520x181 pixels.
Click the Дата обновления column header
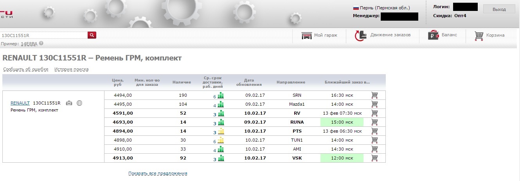249,82
